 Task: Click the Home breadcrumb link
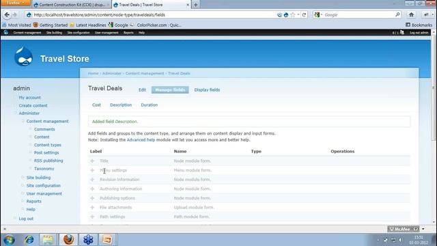pos(93,73)
